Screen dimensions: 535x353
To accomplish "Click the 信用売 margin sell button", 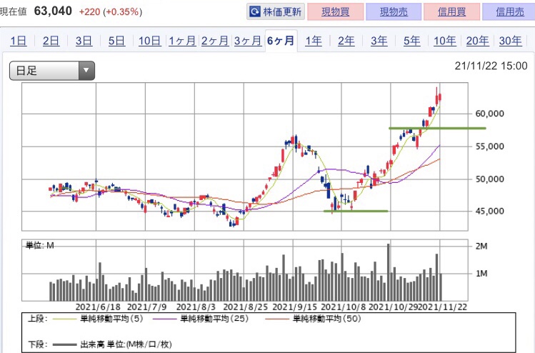I will point(508,12).
